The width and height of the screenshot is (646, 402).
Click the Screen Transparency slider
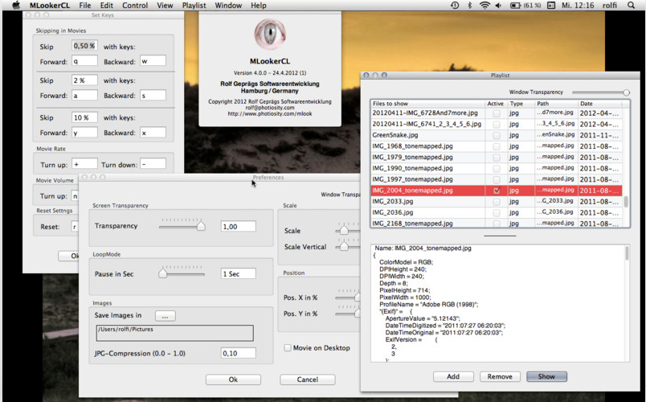pyautogui.click(x=182, y=226)
